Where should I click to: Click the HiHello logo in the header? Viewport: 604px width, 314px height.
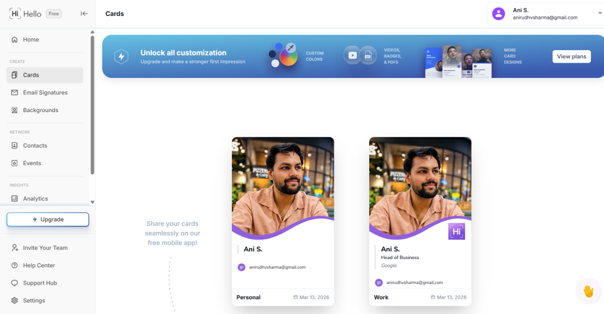[x=25, y=14]
